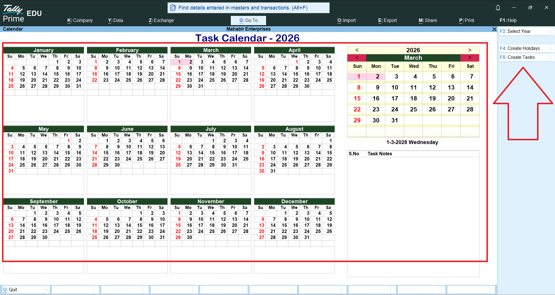
Task: Click F5: Create Tasks button
Action: click(524, 57)
